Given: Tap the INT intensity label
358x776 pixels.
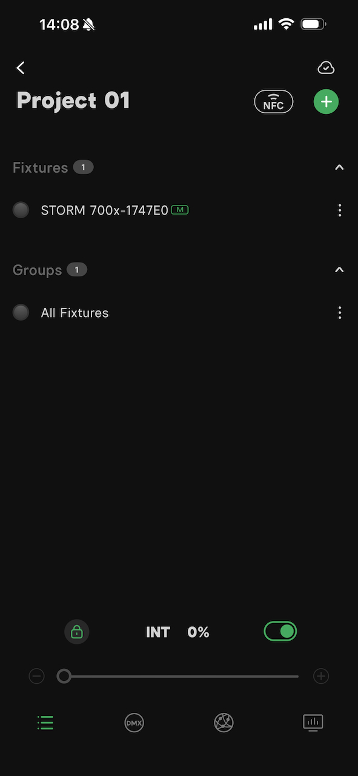Looking at the screenshot, I should click(x=158, y=632).
